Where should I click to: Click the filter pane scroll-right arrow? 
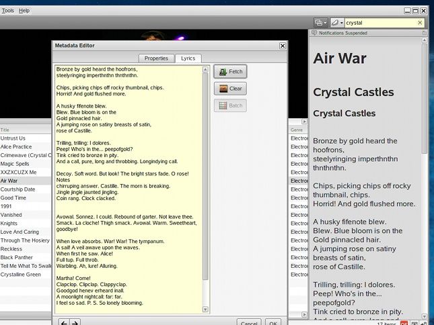click(x=304, y=122)
